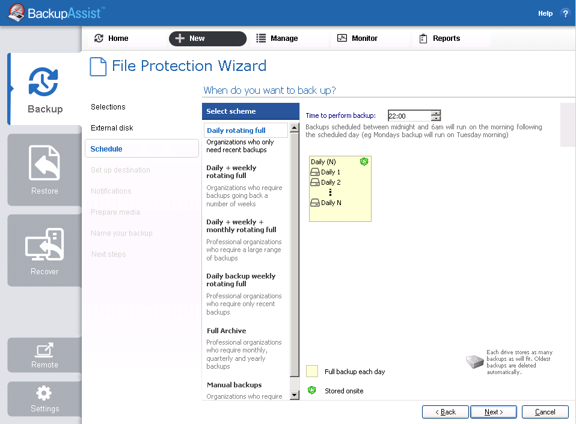Screen dimensions: 576x424
Task: Click the backup time input field
Action: coord(409,115)
